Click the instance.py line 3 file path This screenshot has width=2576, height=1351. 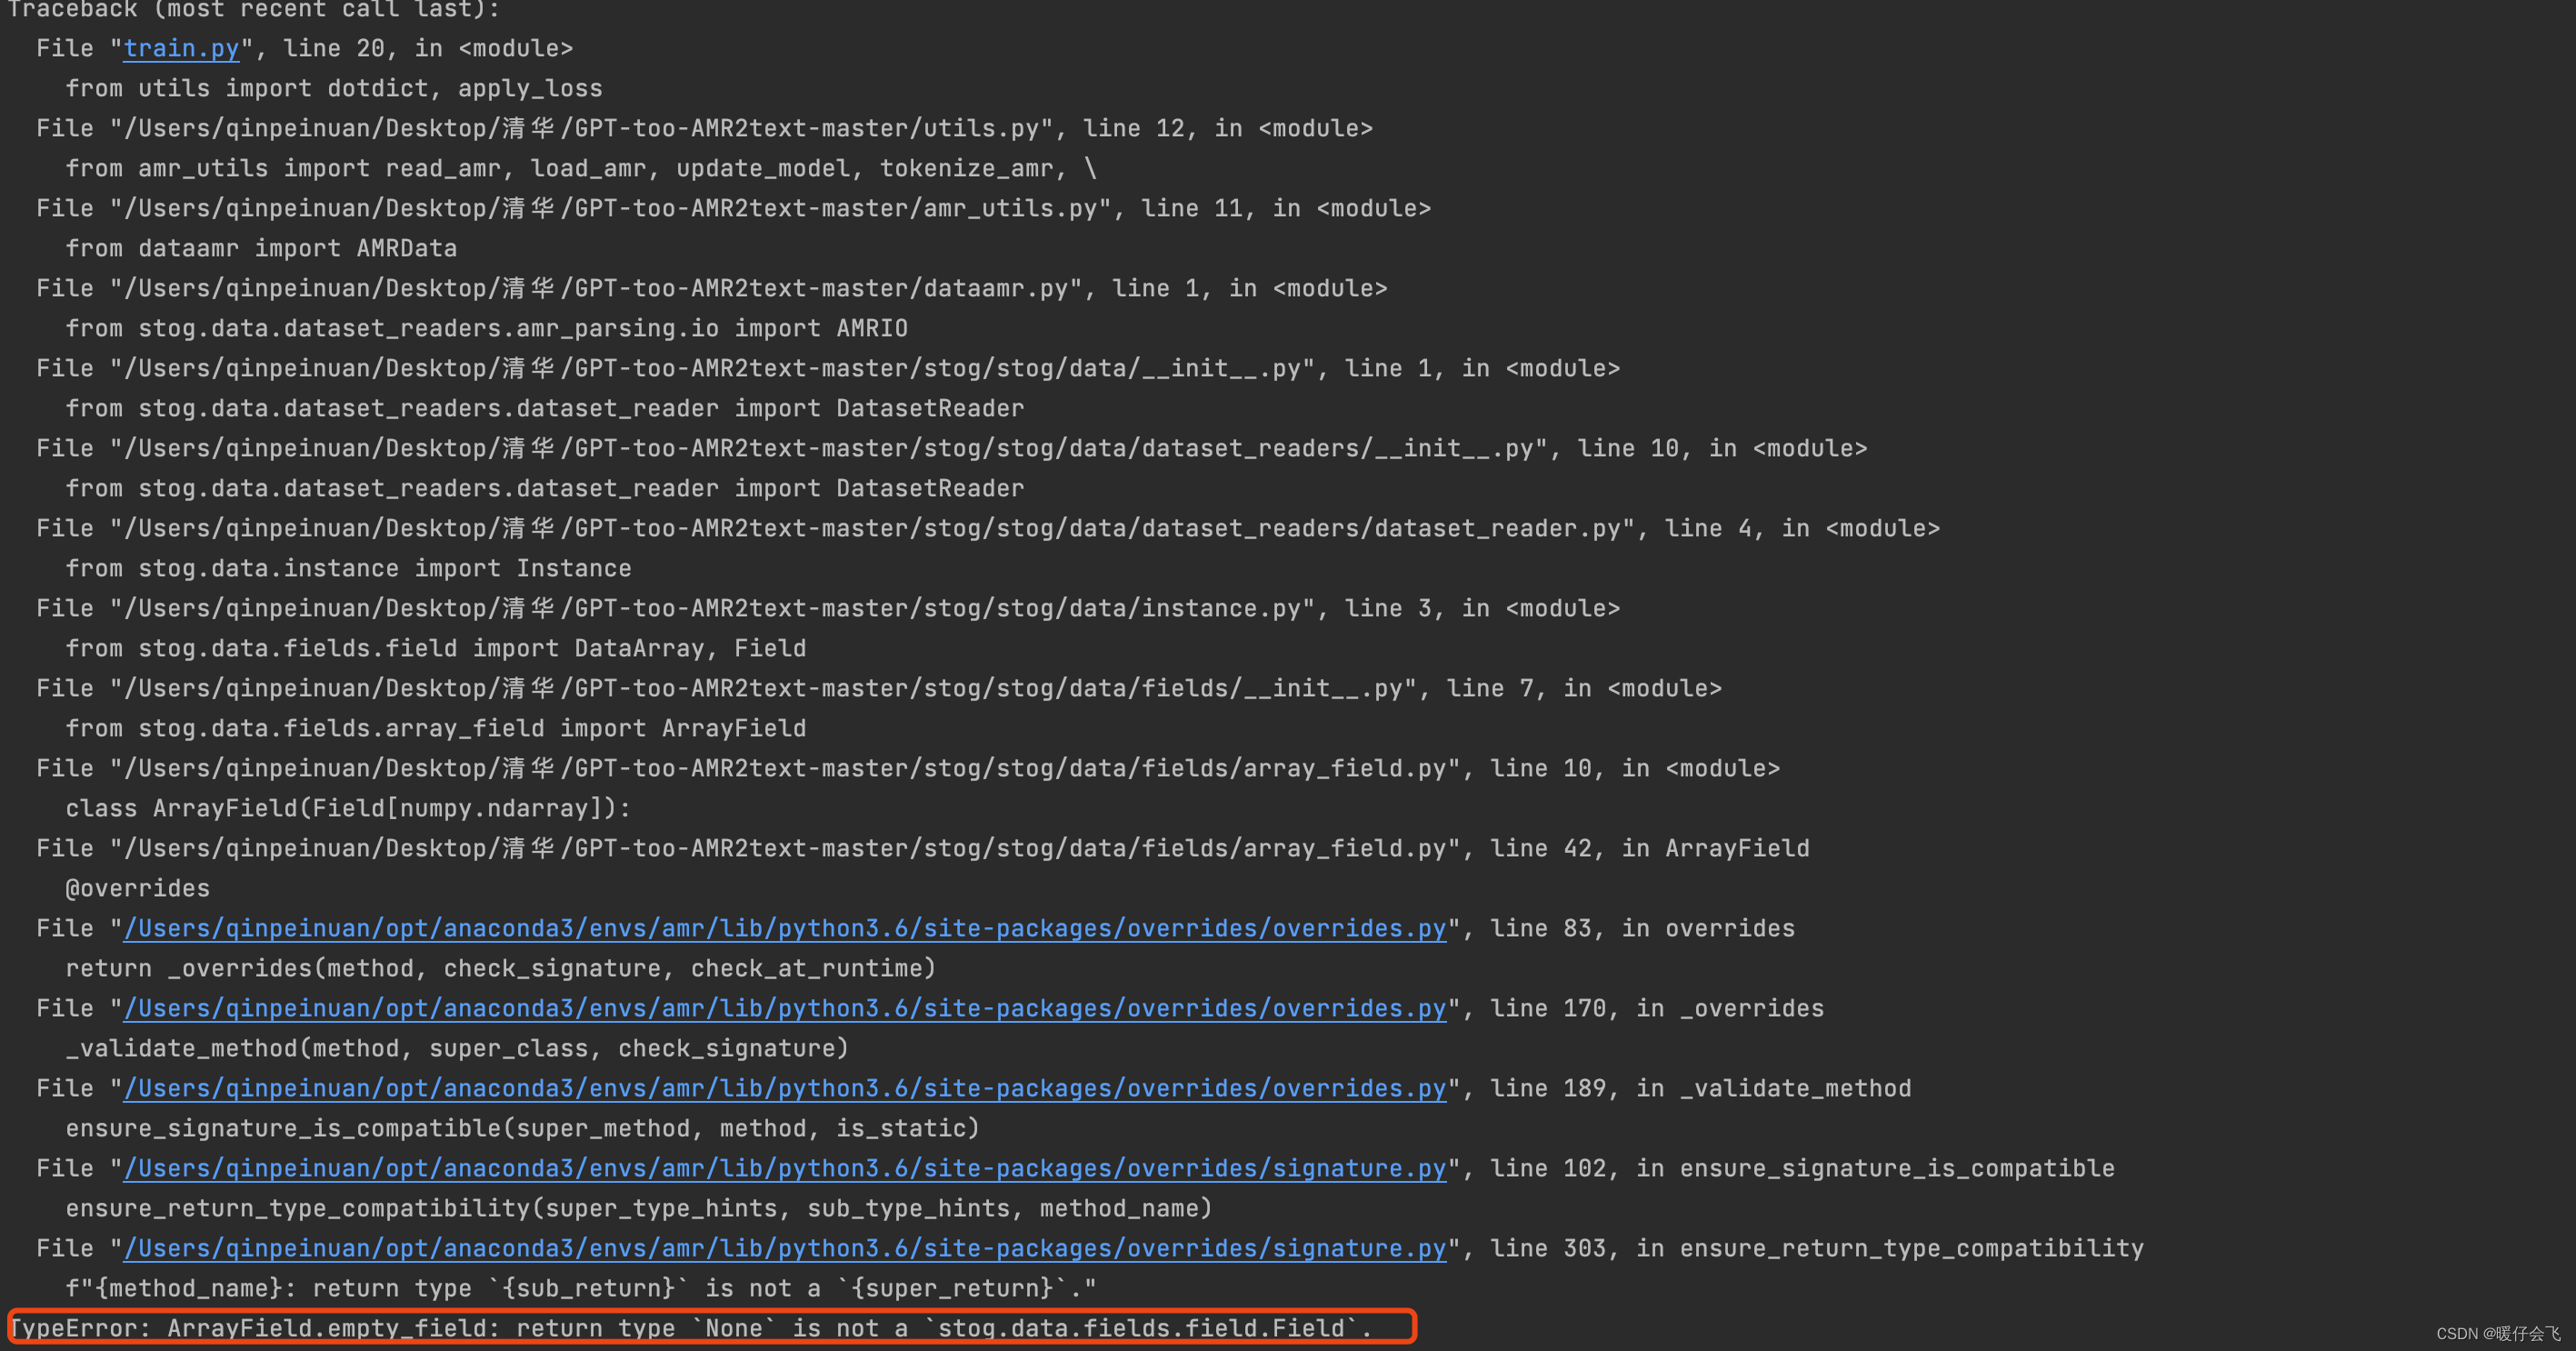712,608
